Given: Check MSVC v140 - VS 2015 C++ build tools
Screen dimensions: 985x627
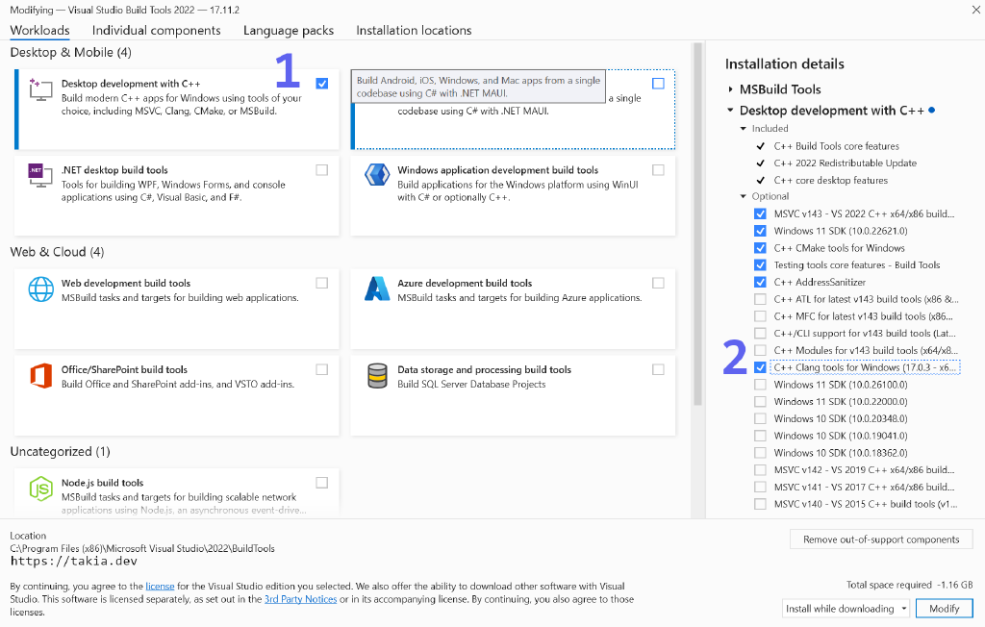Looking at the screenshot, I should click(760, 504).
